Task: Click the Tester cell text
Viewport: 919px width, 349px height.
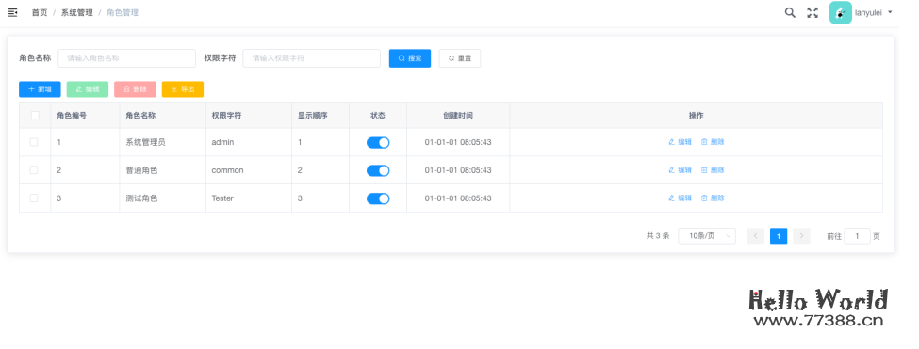Action: [222, 198]
